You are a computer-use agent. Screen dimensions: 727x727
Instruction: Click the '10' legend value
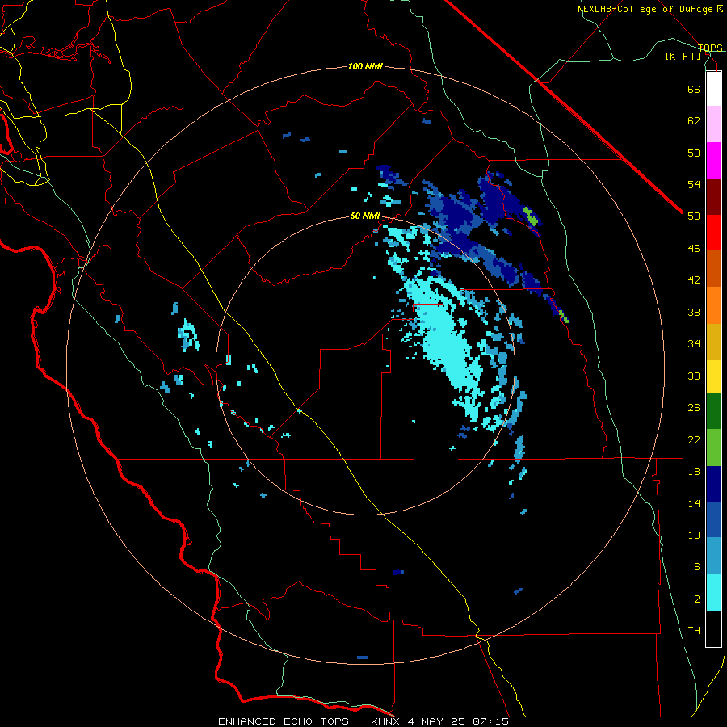coord(694,536)
